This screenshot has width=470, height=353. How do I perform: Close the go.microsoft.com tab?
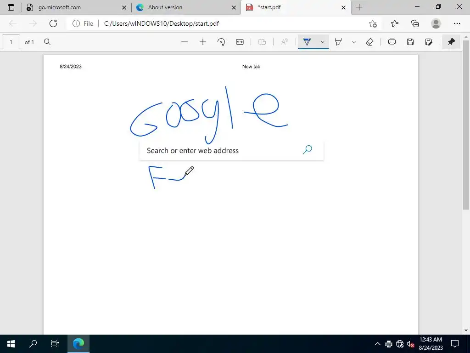pos(124,7)
